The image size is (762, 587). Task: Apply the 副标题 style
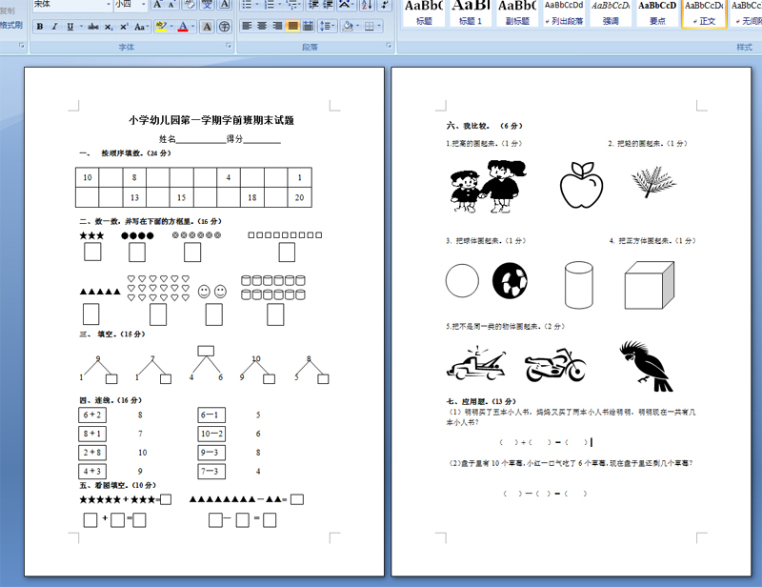coord(517,13)
